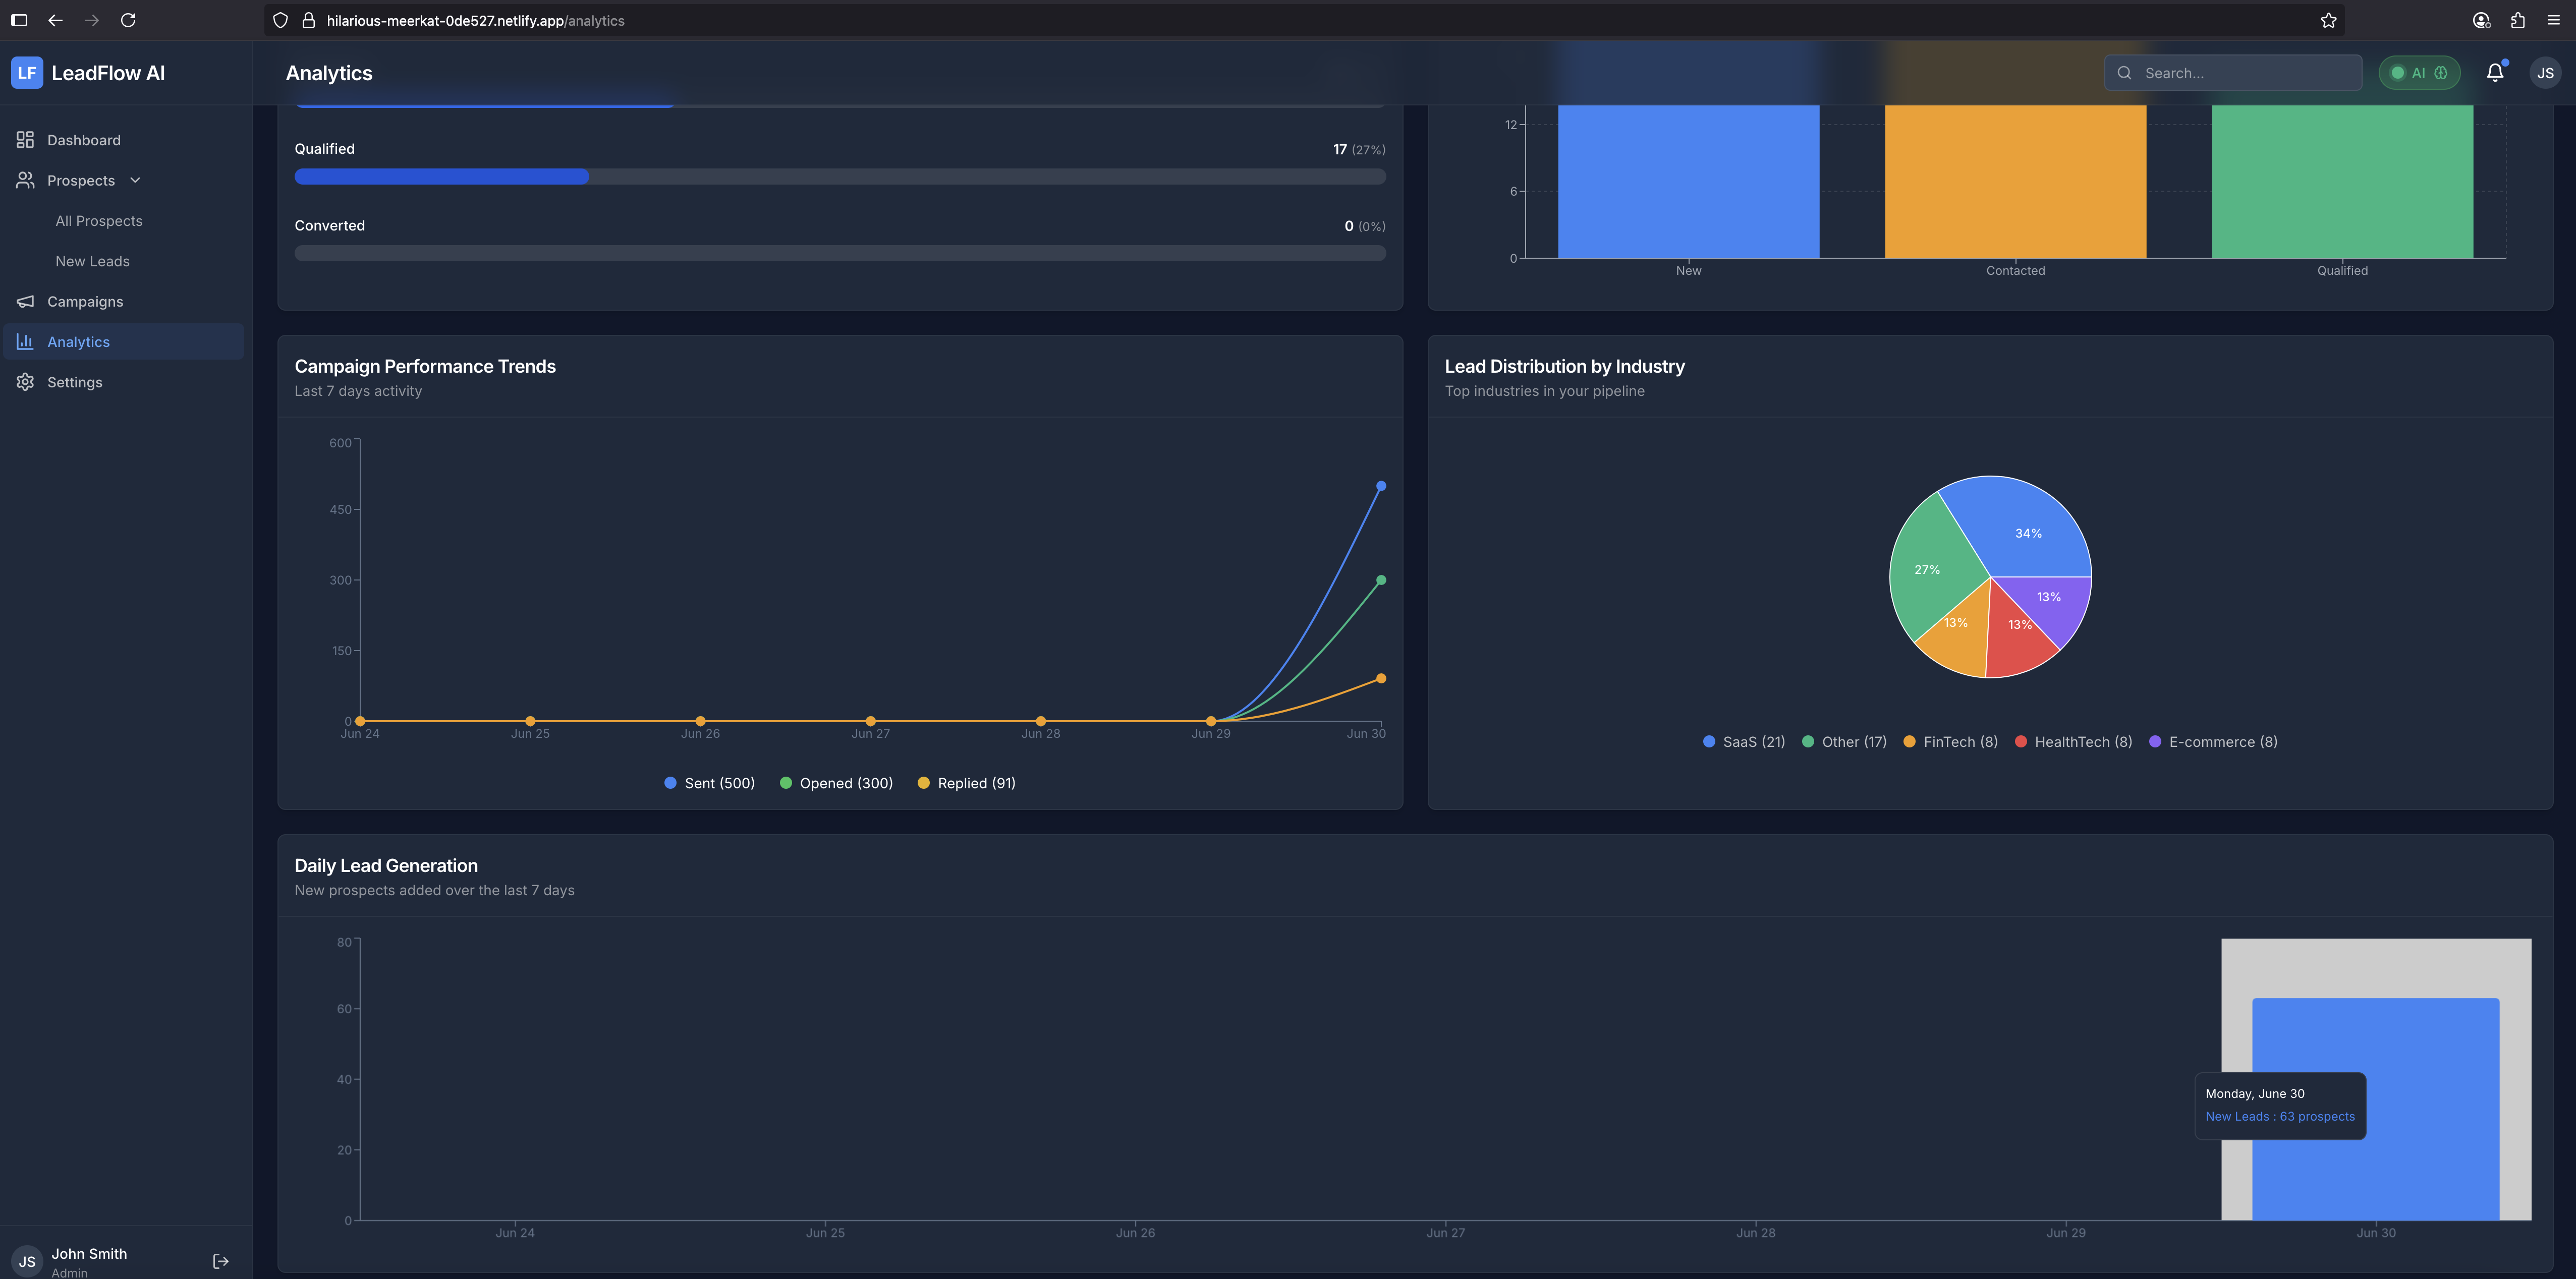Open browser hamburger menu
Viewport: 2576px width, 1279px height.
2553,20
